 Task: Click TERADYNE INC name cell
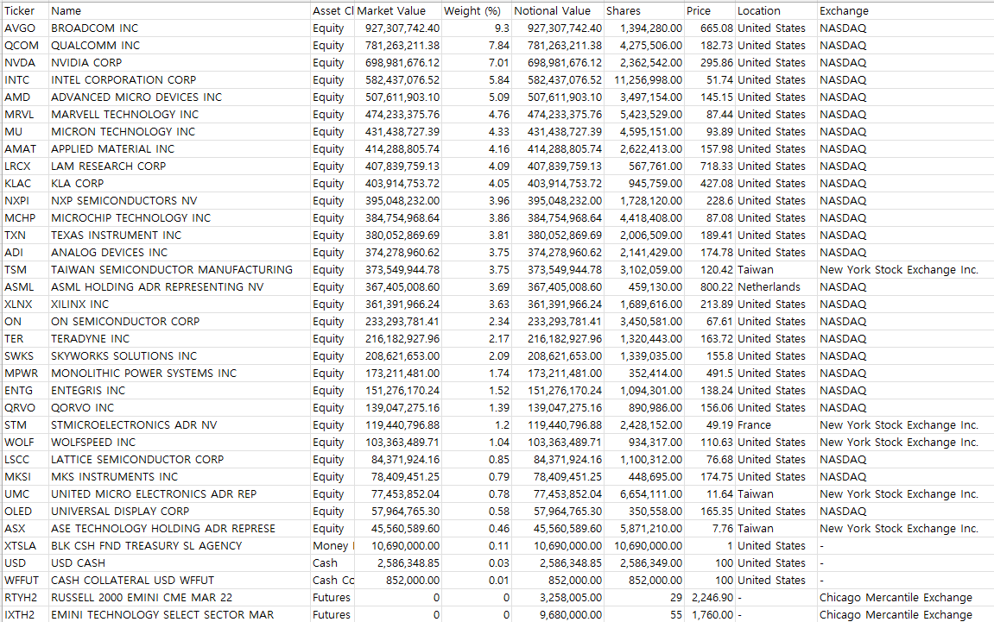coord(180,339)
